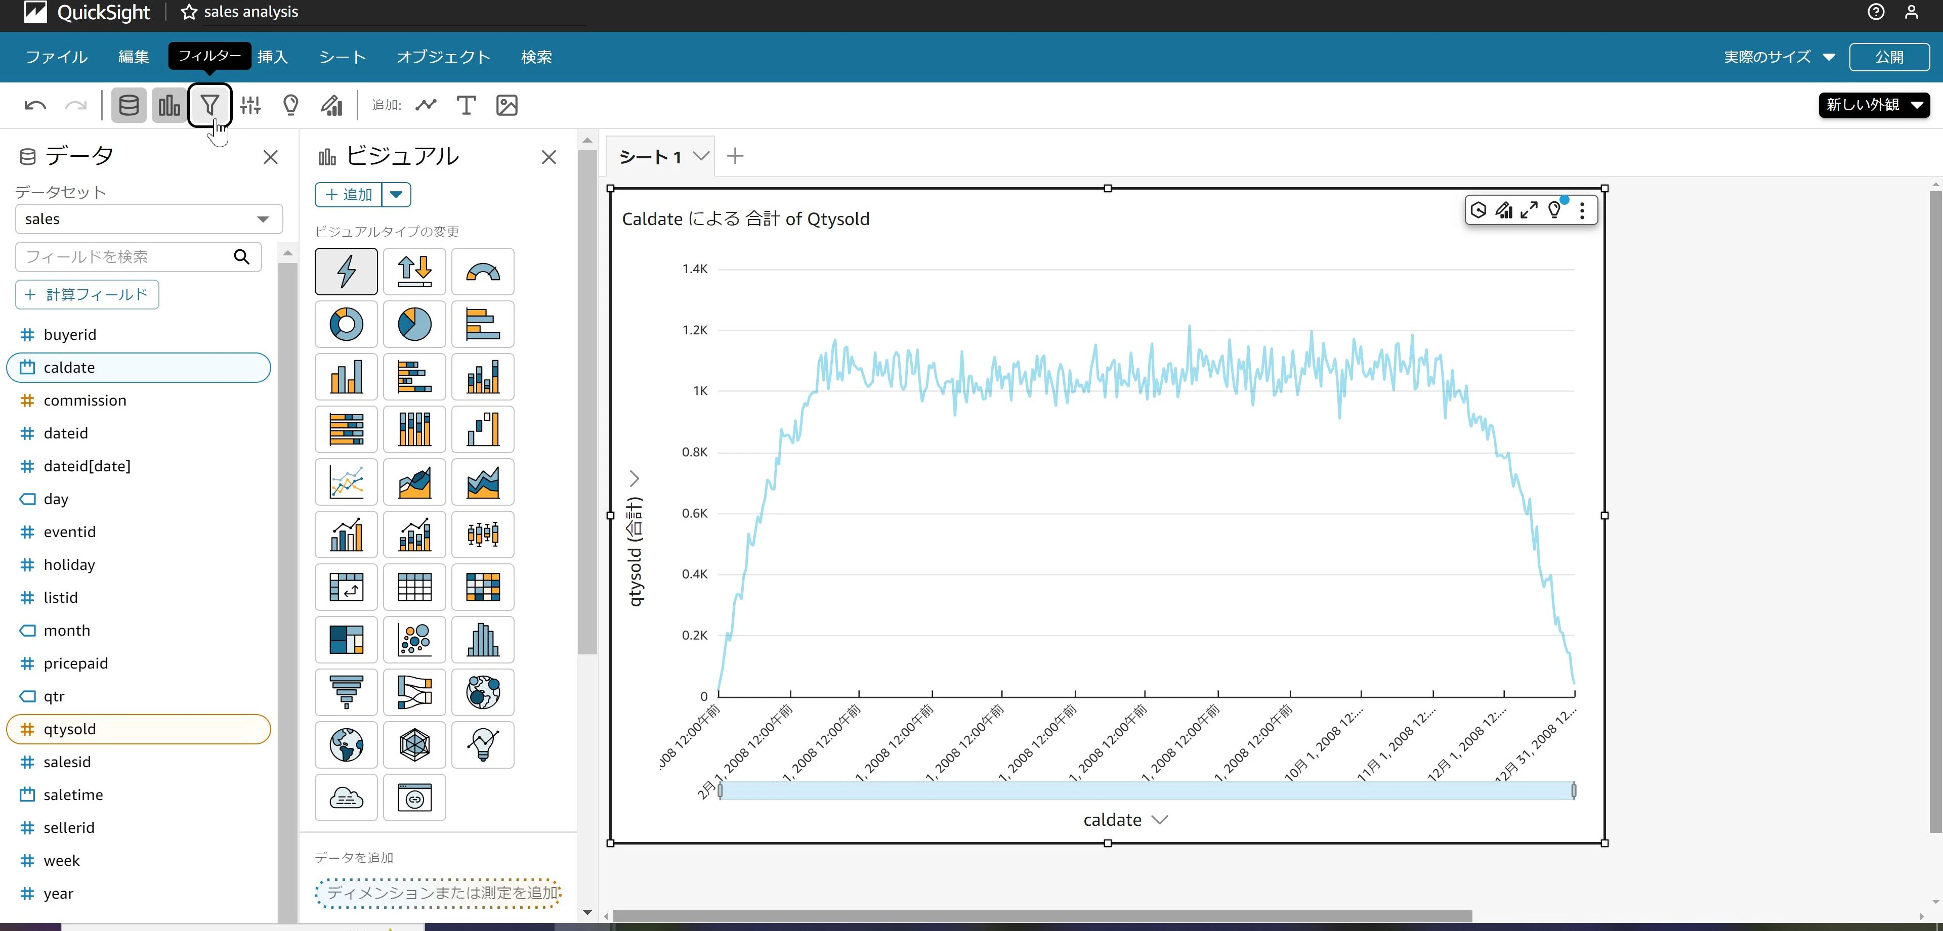Select the Pie chart visual type
The image size is (1943, 931).
coord(414,324)
